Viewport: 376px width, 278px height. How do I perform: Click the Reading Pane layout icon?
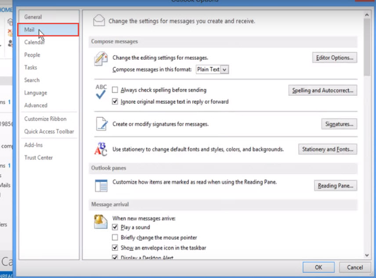101,186
